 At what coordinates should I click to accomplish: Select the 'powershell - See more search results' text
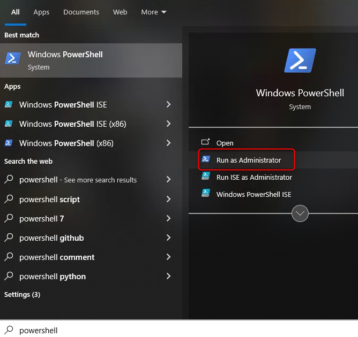(x=78, y=180)
